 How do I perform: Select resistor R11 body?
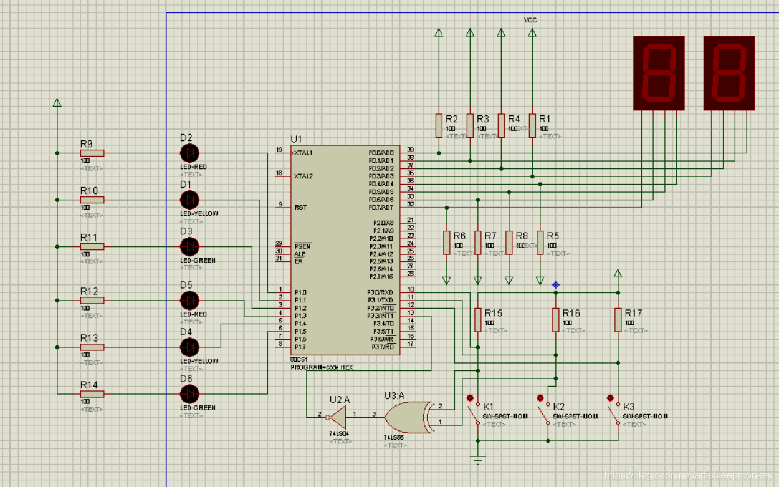[x=92, y=246]
